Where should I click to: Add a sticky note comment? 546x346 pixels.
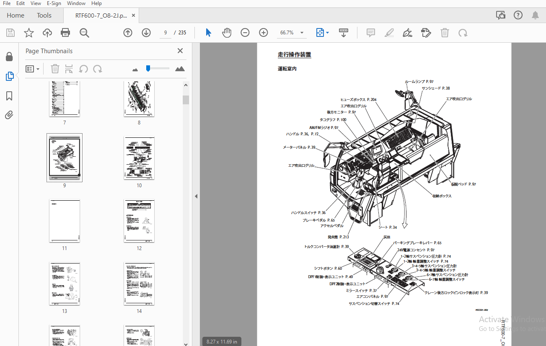click(x=370, y=33)
